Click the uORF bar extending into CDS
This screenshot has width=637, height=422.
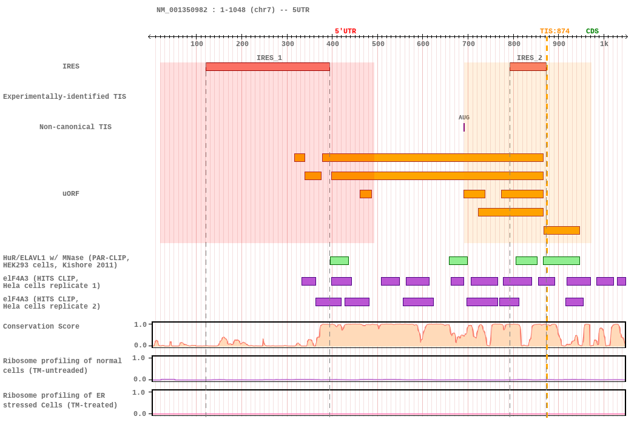click(562, 230)
